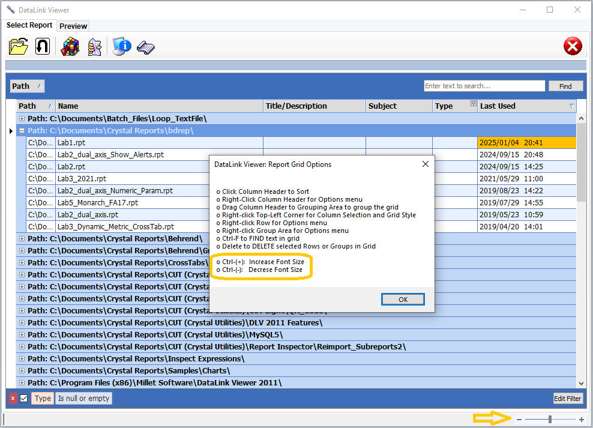Image resolution: width=593 pixels, height=428 pixels.
Task: Sort by Last Used column header
Action: click(x=527, y=106)
